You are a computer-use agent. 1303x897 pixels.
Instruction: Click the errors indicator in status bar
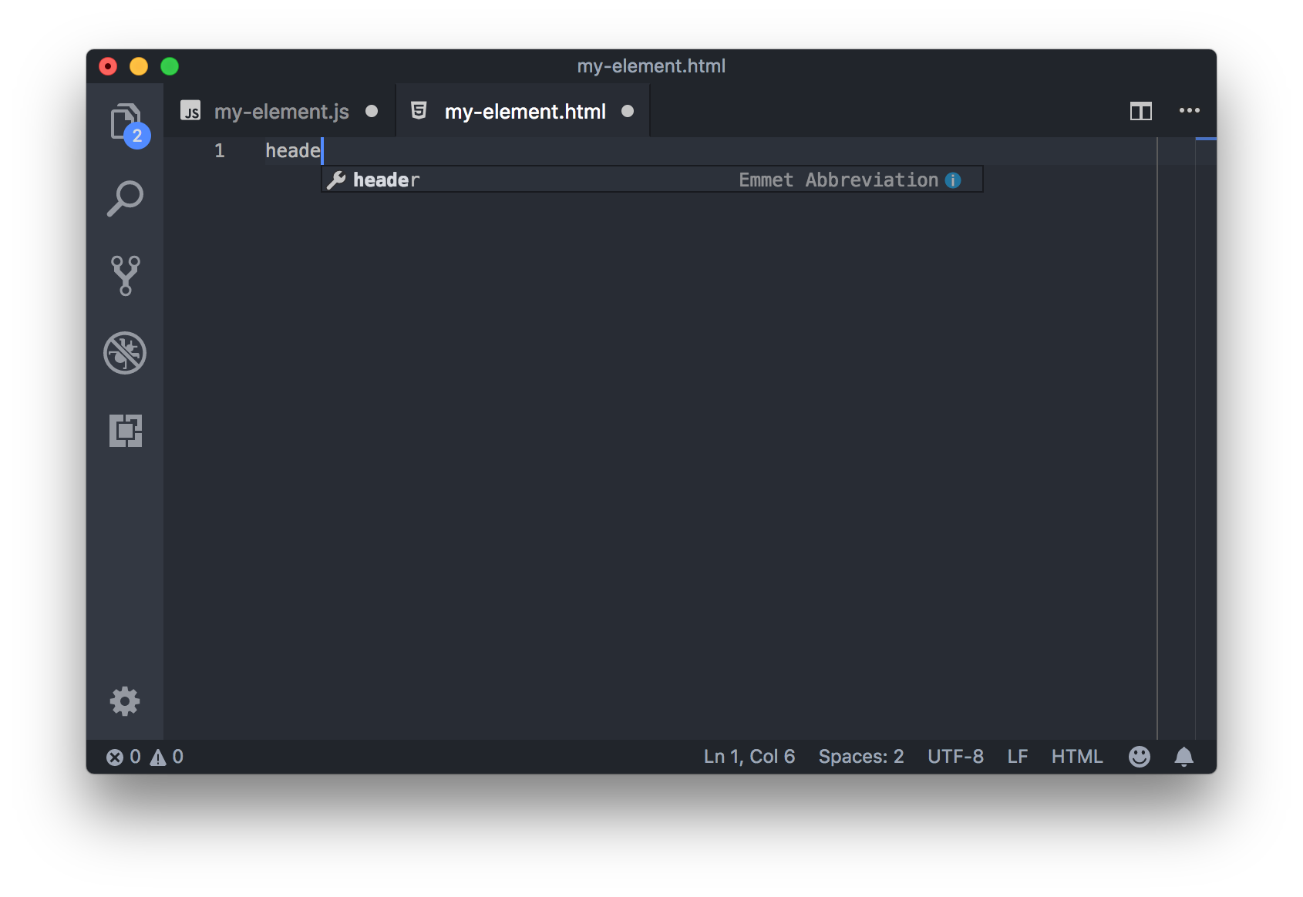pyautogui.click(x=123, y=756)
